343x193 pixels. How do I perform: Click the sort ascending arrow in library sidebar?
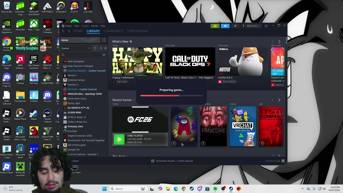[x=95, y=48]
